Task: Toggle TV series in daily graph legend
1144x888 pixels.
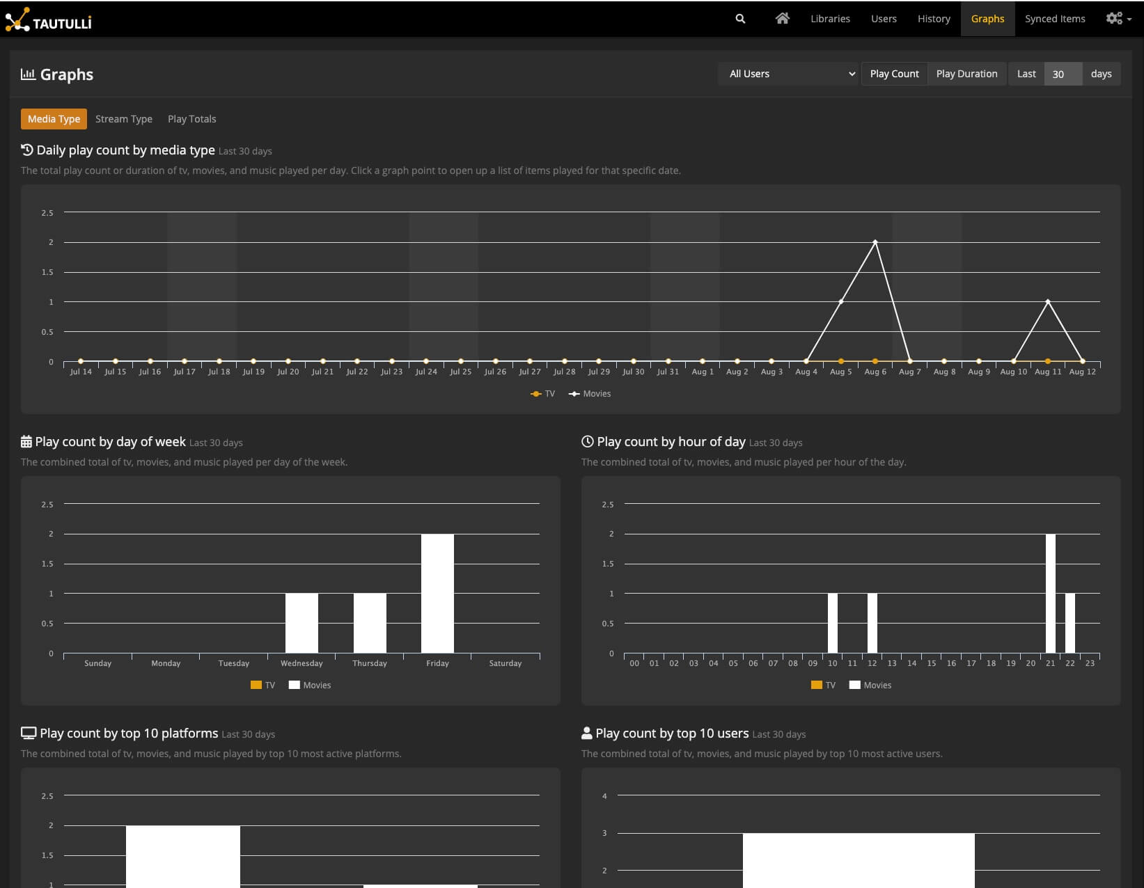Action: point(542,394)
